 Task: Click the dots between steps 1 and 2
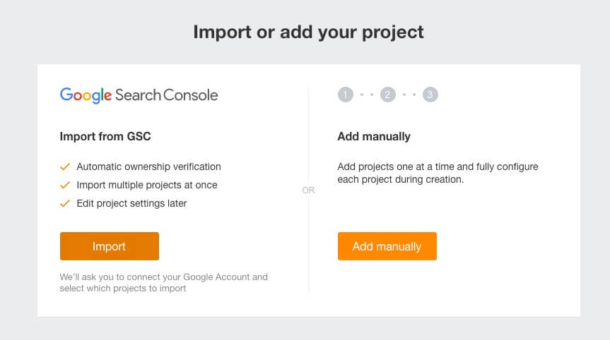(x=366, y=95)
